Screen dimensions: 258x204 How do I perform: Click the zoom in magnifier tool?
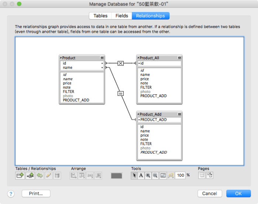pyautogui.click(x=148, y=176)
